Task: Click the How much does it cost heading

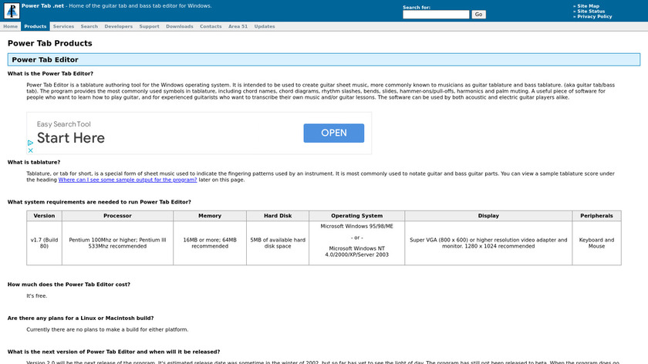Action: point(69,285)
